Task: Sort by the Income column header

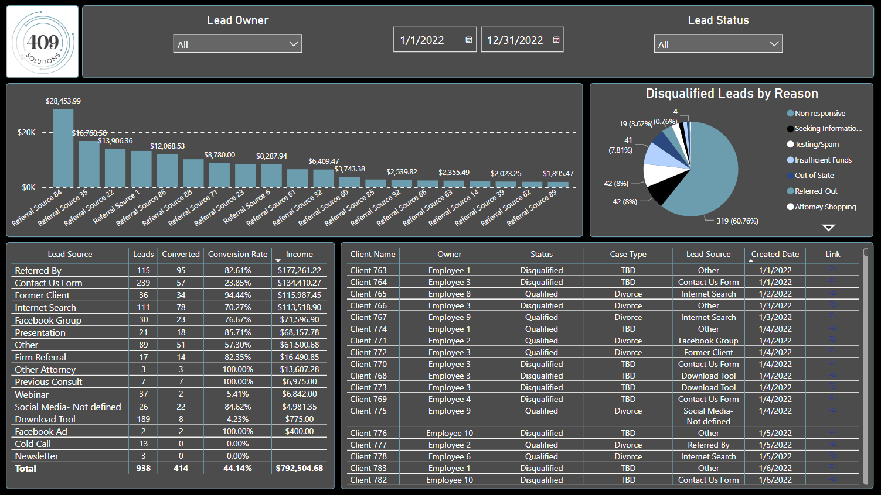Action: [300, 254]
